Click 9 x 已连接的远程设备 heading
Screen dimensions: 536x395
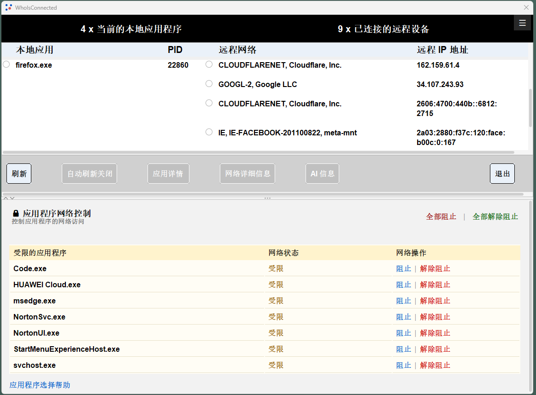(383, 29)
